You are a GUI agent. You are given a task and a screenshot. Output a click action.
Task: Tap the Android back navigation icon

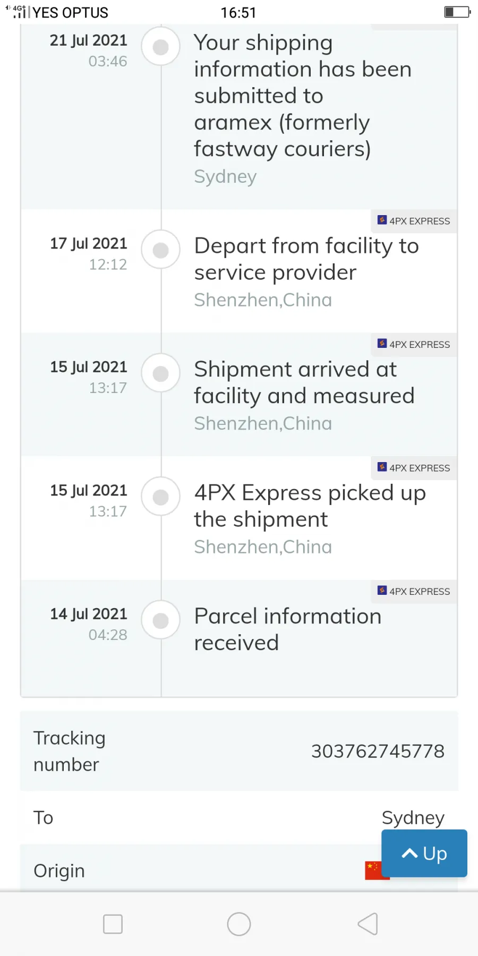pos(368,924)
